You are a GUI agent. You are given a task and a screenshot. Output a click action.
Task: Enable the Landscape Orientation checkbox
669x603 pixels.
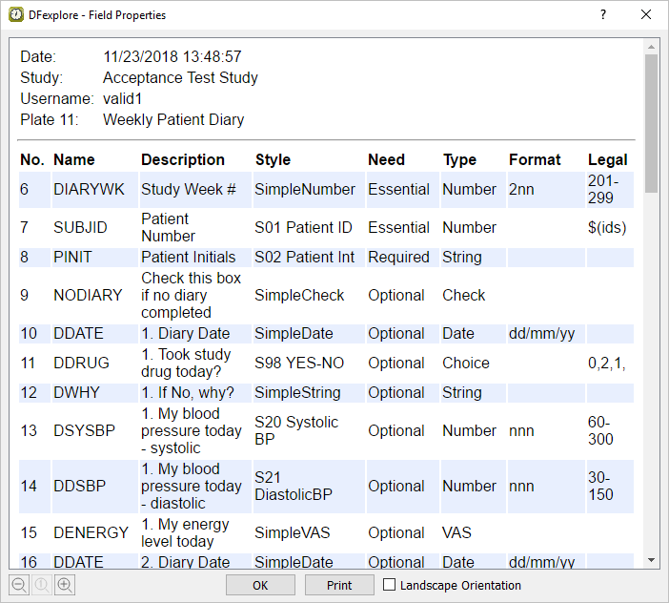[389, 585]
